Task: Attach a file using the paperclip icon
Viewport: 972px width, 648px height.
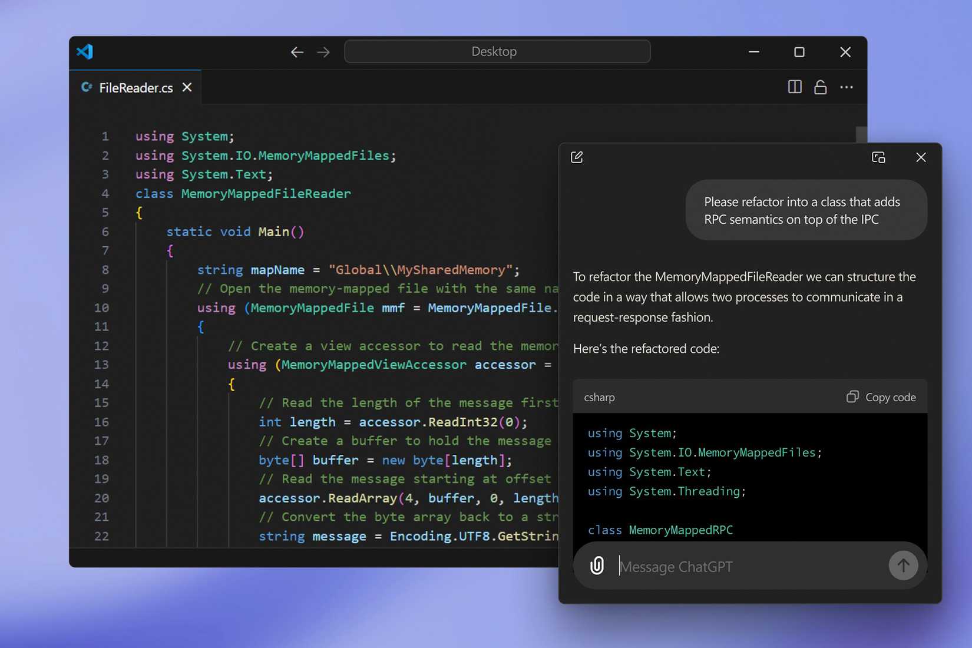Action: pyautogui.click(x=597, y=566)
